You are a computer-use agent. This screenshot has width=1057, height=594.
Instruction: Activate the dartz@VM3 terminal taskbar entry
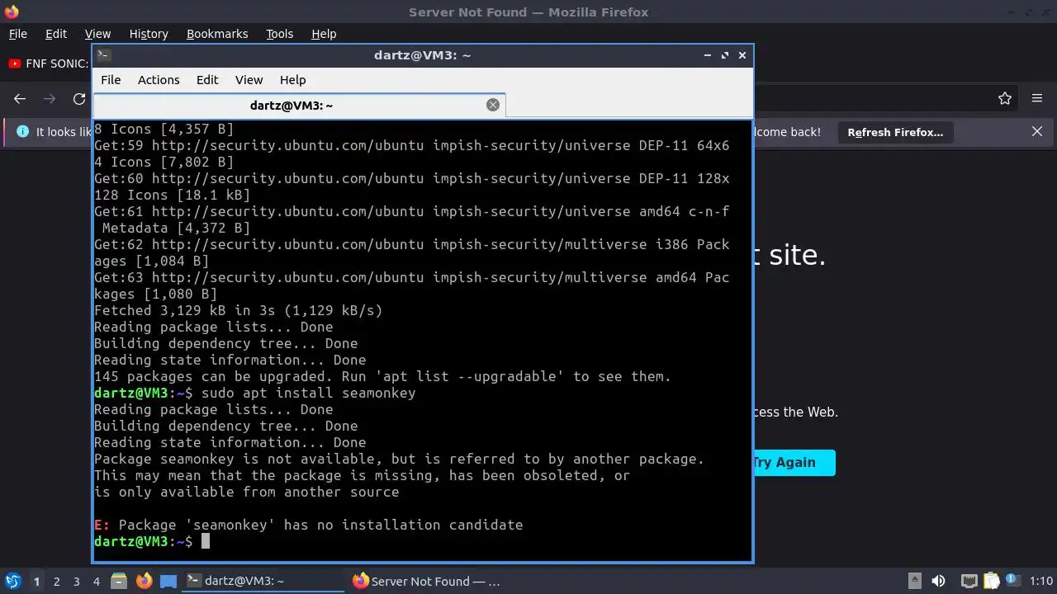tap(263, 581)
